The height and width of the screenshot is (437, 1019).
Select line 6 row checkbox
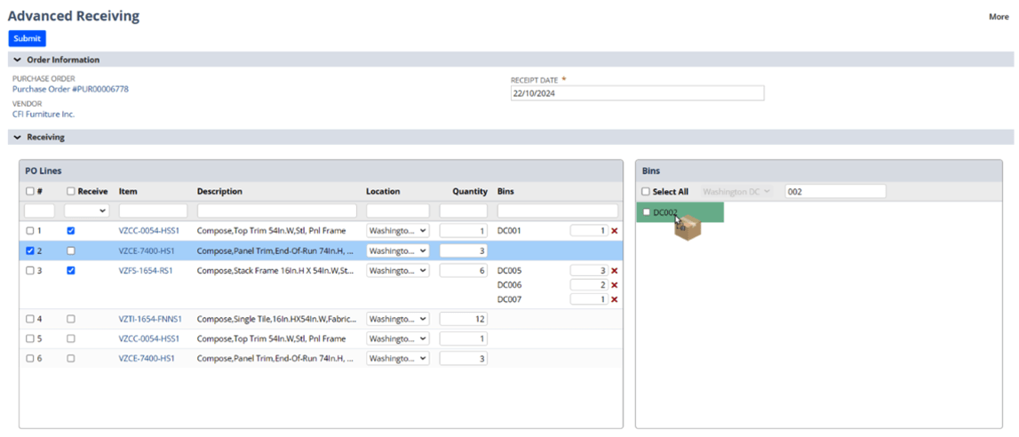coord(30,358)
